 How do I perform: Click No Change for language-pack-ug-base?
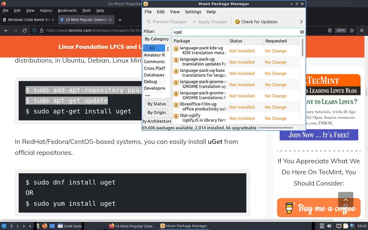tap(275, 73)
